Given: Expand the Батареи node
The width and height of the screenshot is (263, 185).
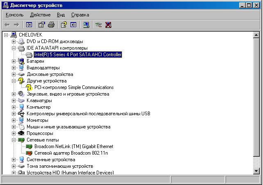Looking at the screenshot, I should point(14,61).
